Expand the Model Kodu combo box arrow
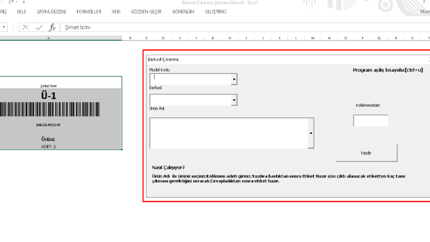This screenshot has width=430, height=242. 234,79
